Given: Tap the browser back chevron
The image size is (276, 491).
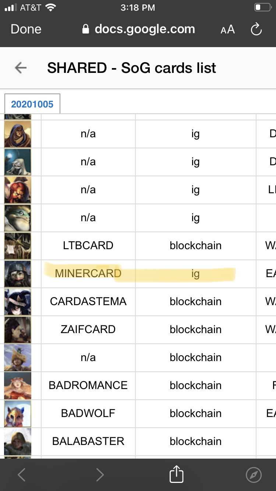Looking at the screenshot, I should click(22, 475).
